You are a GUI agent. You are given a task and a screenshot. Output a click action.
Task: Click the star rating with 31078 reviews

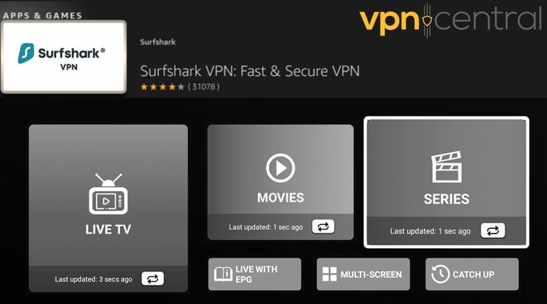click(180, 87)
